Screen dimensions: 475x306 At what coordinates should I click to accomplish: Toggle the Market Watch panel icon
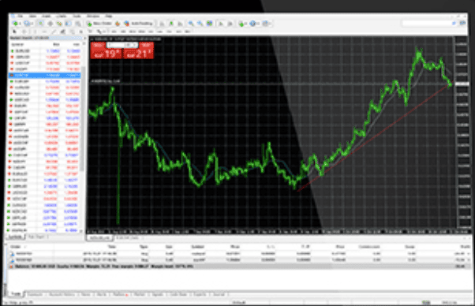(41, 24)
